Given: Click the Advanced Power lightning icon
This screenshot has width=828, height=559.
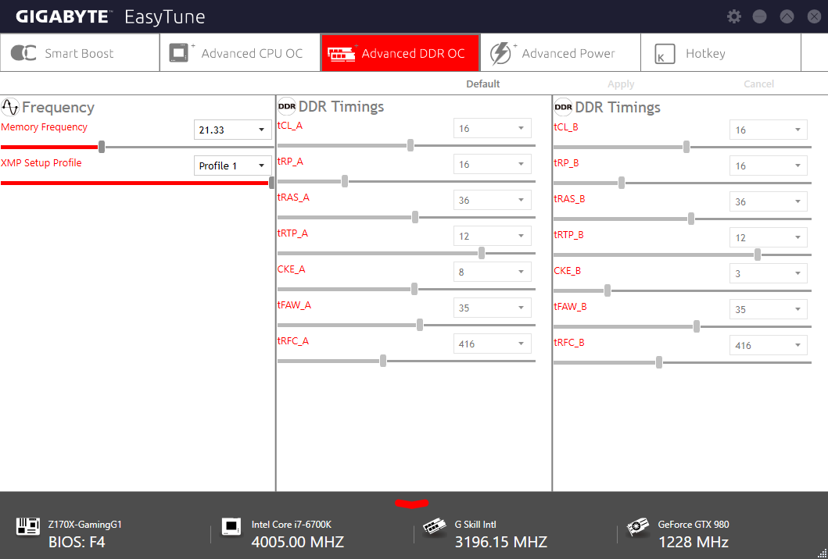Looking at the screenshot, I should 500,53.
